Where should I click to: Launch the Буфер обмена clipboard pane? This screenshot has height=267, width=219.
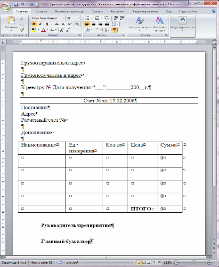click(26, 35)
